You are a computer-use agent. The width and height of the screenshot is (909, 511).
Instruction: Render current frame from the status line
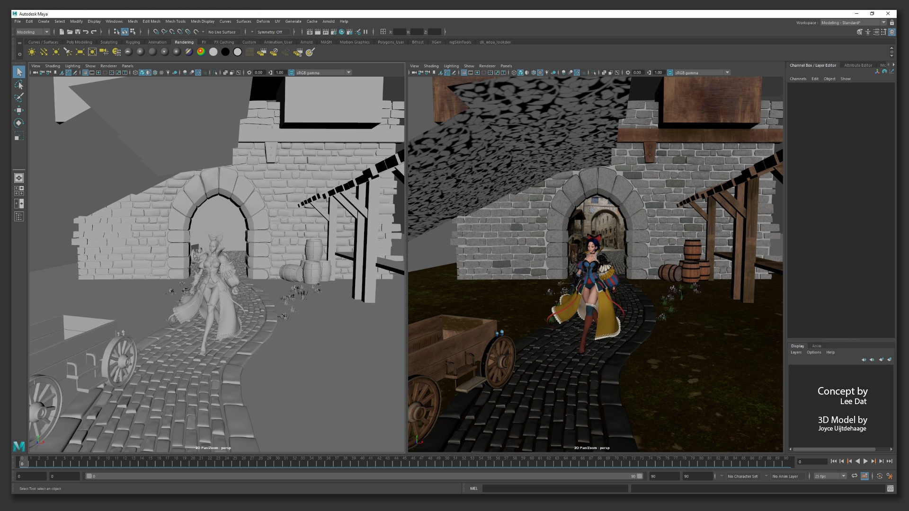318,32
